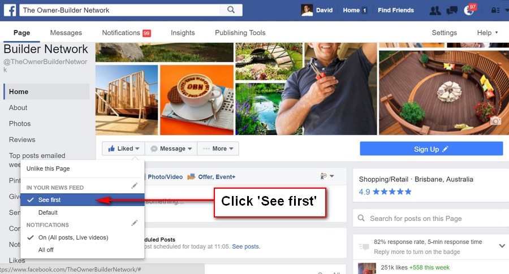Open the More dropdown
The image size is (509, 274).
(x=218, y=149)
